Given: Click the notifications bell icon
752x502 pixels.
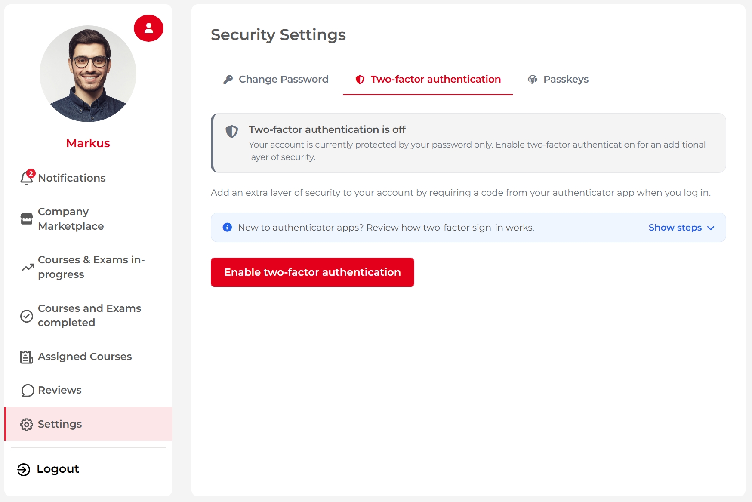Looking at the screenshot, I should pos(26,178).
